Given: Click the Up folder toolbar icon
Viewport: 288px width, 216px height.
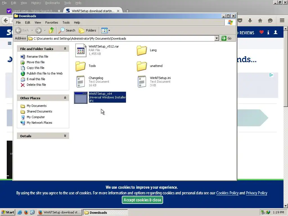Looking at the screenshot, I should coord(51,30).
